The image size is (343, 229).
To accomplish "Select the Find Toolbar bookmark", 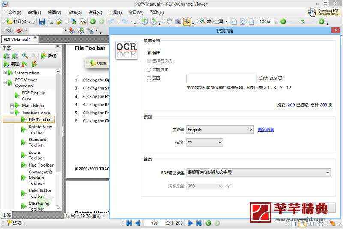I will coord(41,165).
